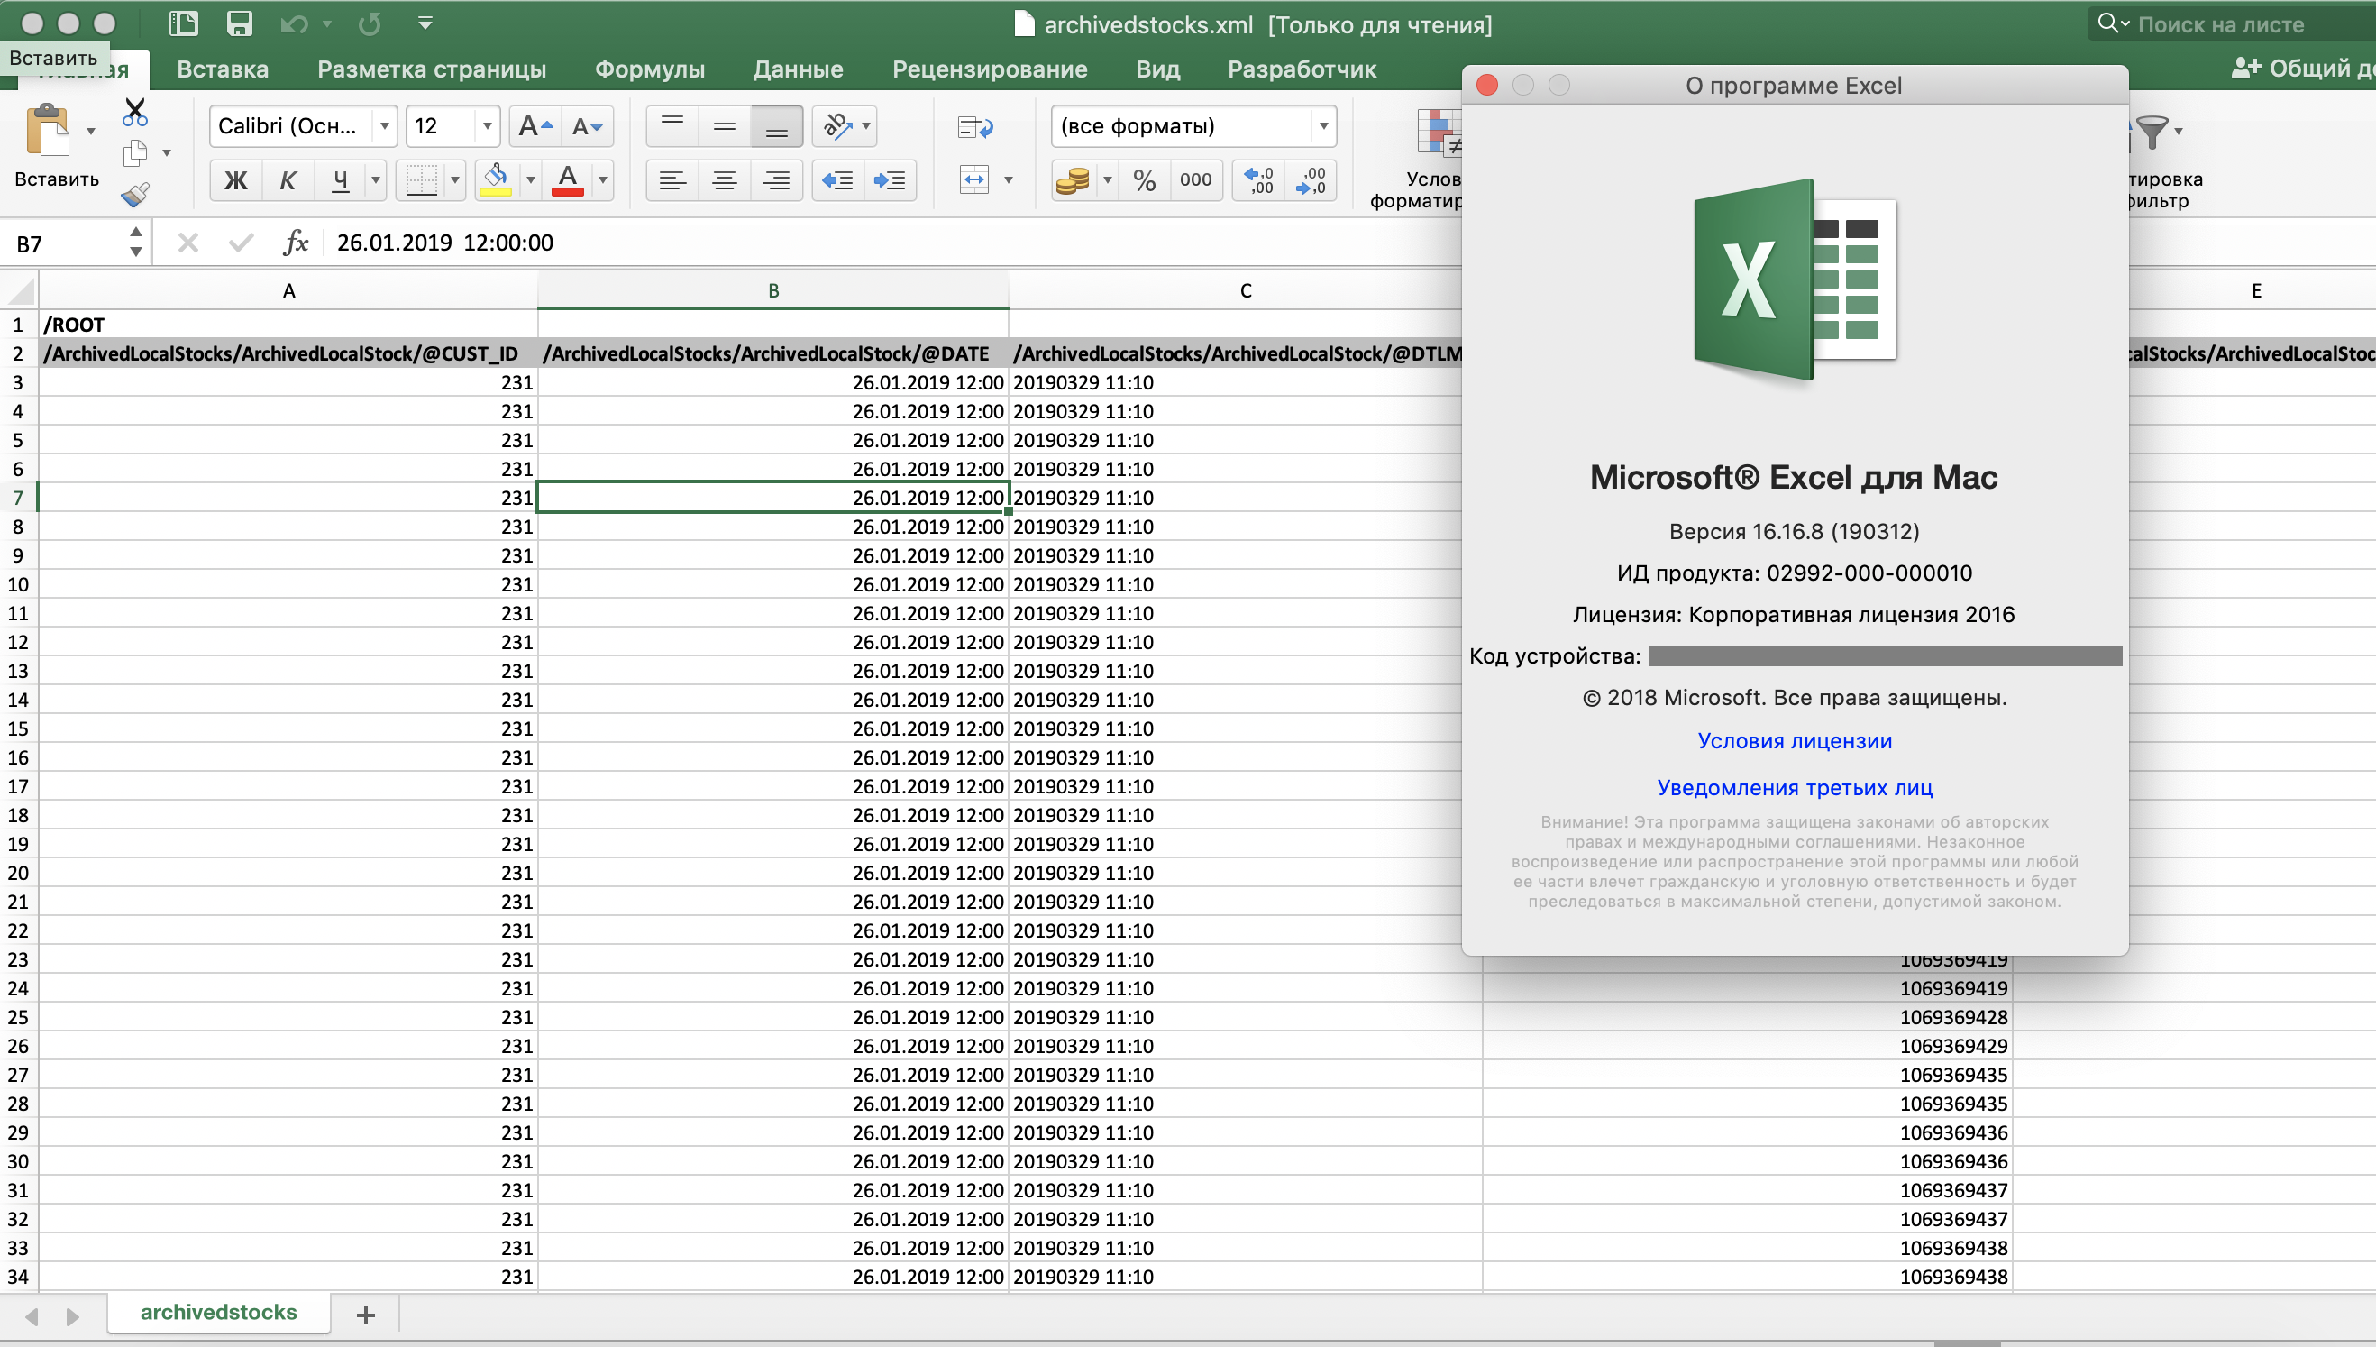Toggle underline formatting (Ч)
Screen dimensions: 2376x1347
tap(341, 179)
